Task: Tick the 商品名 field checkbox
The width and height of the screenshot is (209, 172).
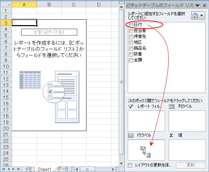Action: [131, 49]
